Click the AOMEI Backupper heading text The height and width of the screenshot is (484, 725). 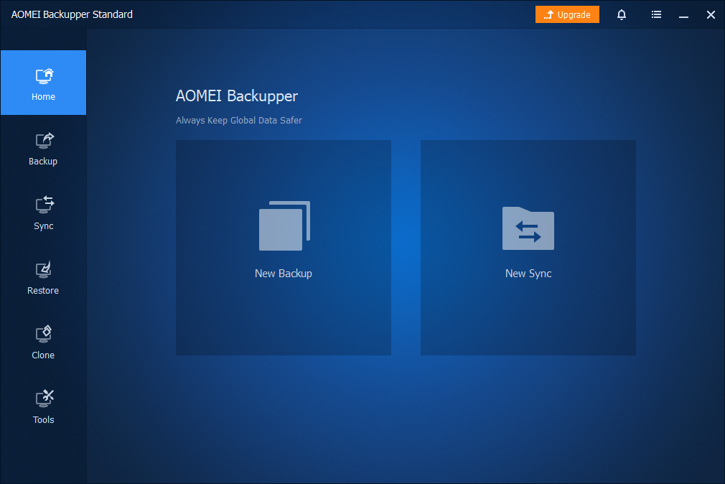(237, 96)
